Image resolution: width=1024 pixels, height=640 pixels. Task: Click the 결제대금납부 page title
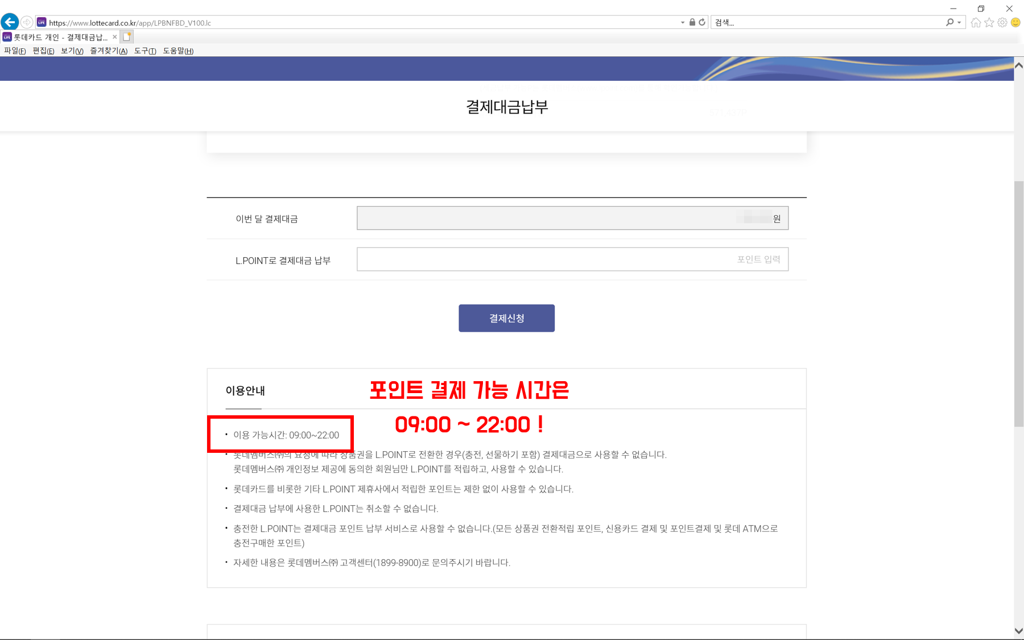point(507,107)
